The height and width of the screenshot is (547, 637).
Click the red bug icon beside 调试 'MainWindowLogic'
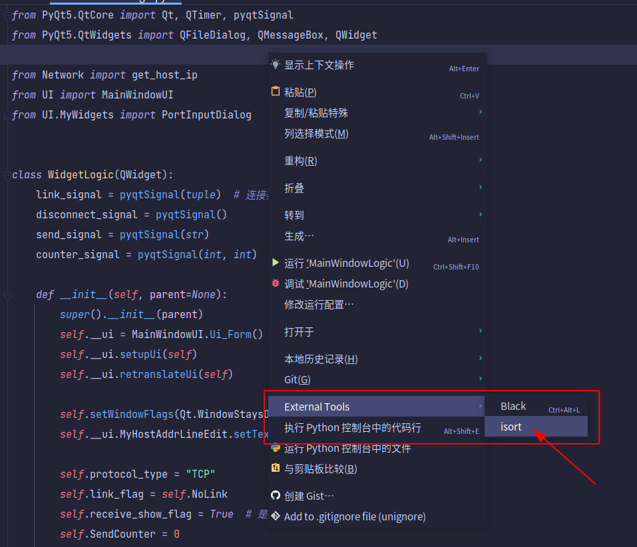click(x=276, y=283)
